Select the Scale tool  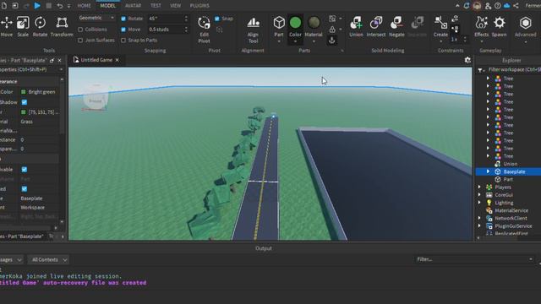(23, 26)
